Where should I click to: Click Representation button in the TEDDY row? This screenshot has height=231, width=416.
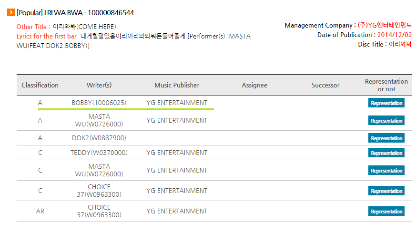pyautogui.click(x=386, y=153)
